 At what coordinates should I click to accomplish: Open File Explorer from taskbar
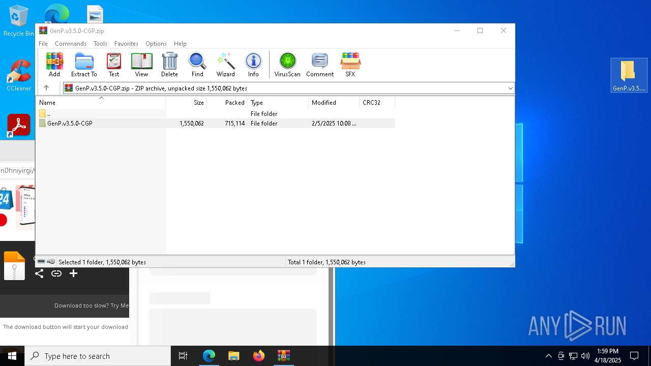[x=233, y=356]
